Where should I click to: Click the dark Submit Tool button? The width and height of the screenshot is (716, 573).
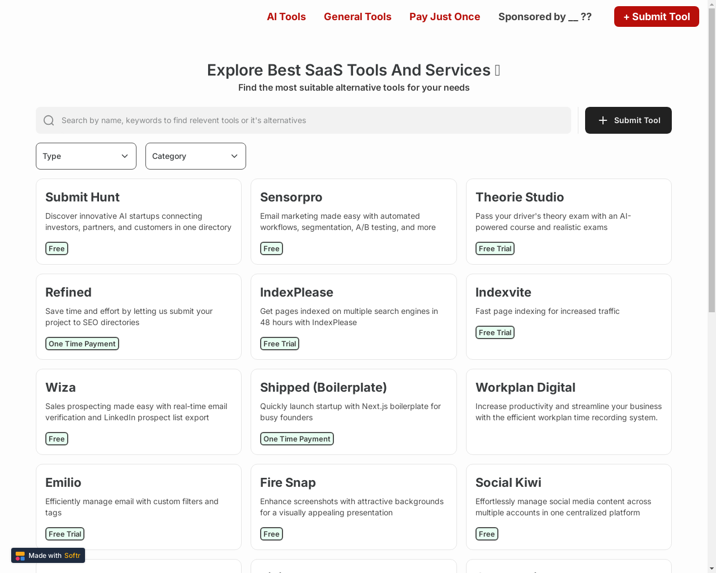coord(628,120)
